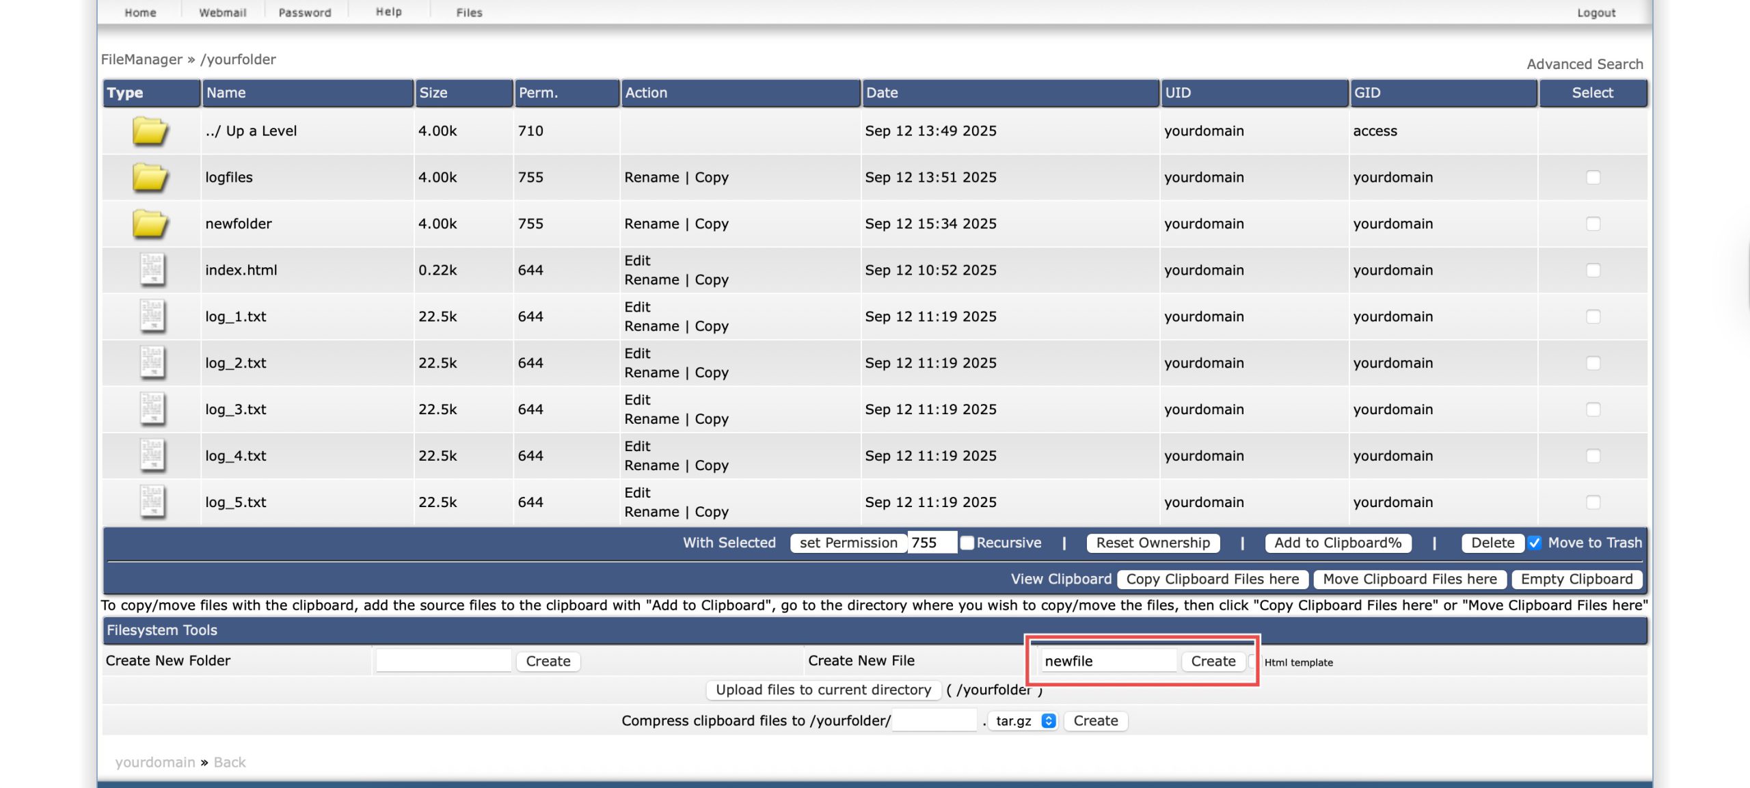Screen dimensions: 1750x788
Task: Check the log_2.txt select checkbox
Action: [1593, 363]
